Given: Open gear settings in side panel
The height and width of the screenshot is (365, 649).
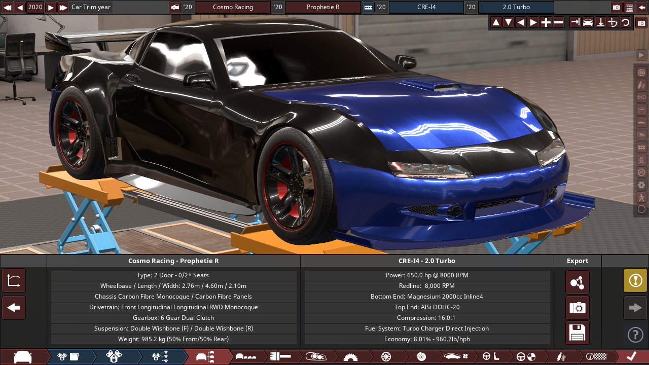Looking at the screenshot, I should point(641,185).
